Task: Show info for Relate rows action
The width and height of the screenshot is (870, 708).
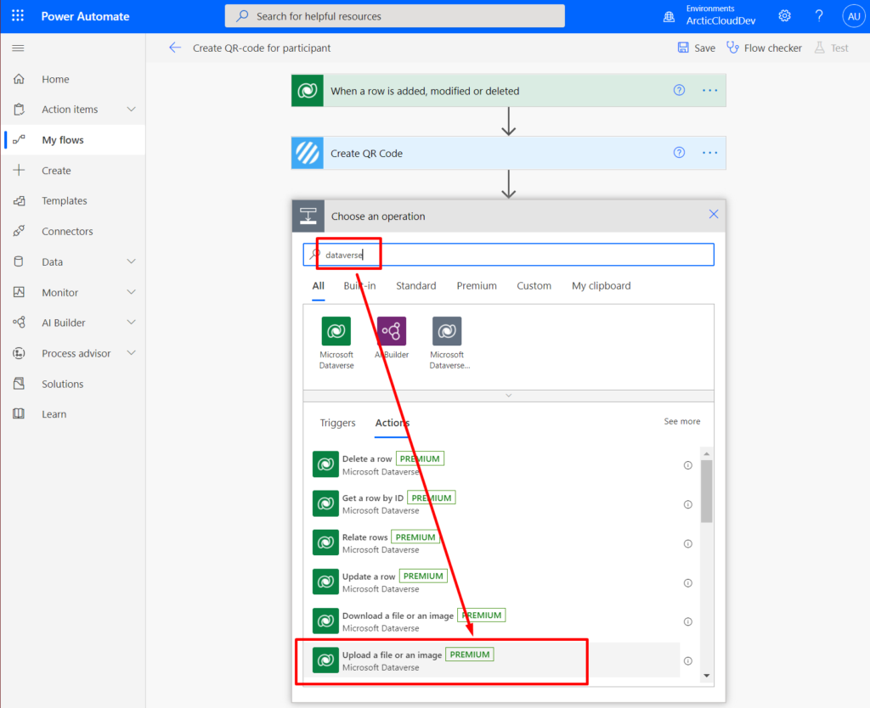Action: (688, 544)
